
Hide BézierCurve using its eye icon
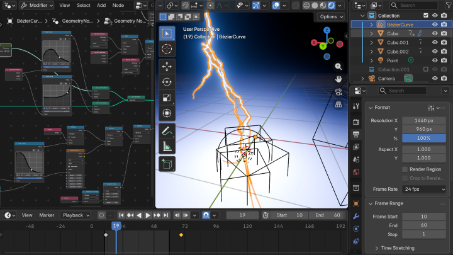tap(435, 24)
